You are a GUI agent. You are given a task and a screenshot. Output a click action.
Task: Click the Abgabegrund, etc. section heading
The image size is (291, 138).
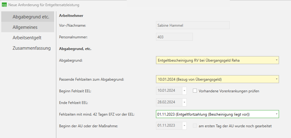click(75, 49)
